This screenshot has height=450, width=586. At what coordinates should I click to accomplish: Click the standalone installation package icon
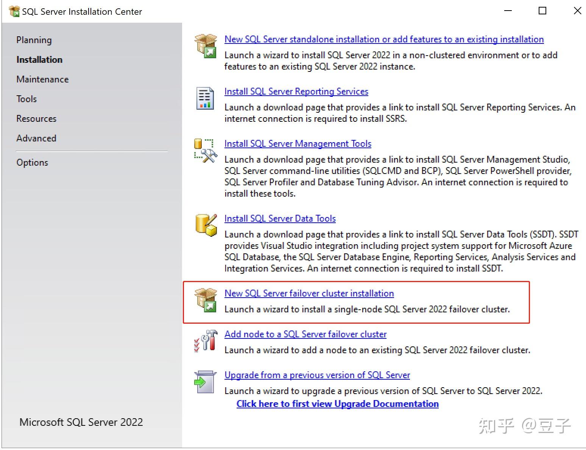pos(205,45)
